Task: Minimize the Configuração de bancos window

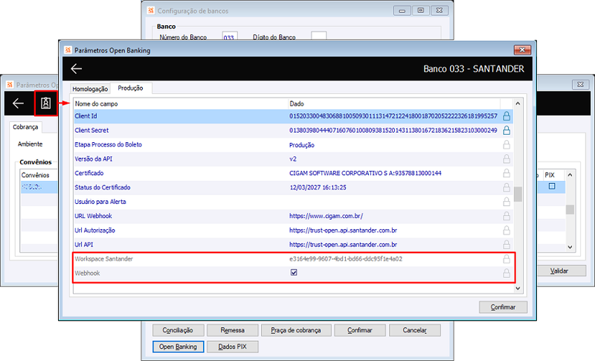Action: tap(402, 10)
